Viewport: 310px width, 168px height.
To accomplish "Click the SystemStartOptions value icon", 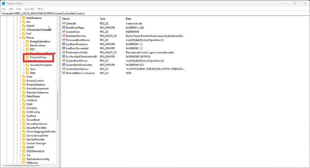I will pyautogui.click(x=64, y=69).
